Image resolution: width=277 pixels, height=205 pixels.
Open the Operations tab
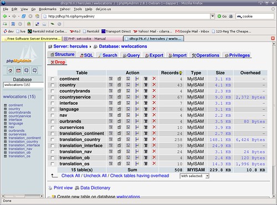click(206, 55)
